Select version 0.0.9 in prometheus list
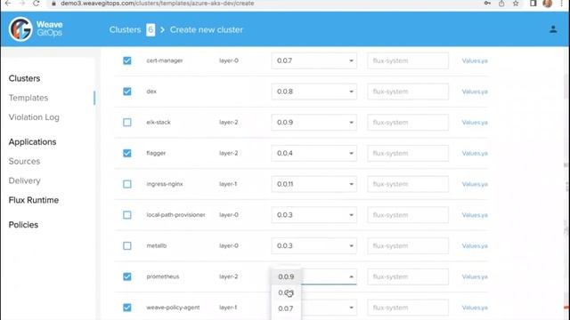Viewport: 570px width, 320px height. (286, 276)
